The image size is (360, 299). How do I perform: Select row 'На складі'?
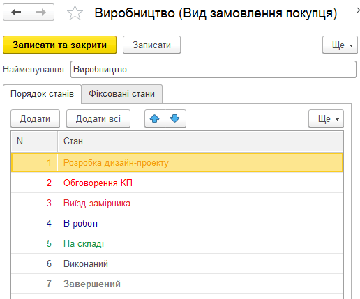pos(177,243)
